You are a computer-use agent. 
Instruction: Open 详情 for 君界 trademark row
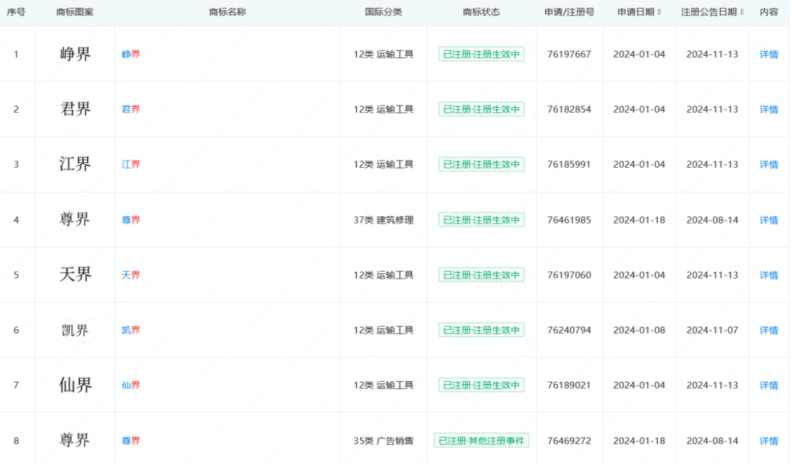click(x=769, y=109)
